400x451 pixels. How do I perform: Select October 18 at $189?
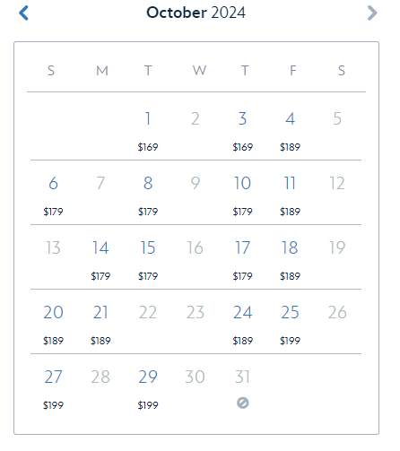click(x=290, y=260)
